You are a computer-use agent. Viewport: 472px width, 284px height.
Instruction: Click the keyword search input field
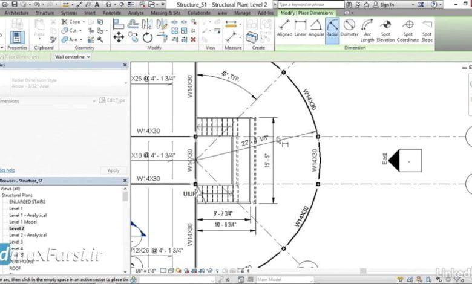coord(310,4)
